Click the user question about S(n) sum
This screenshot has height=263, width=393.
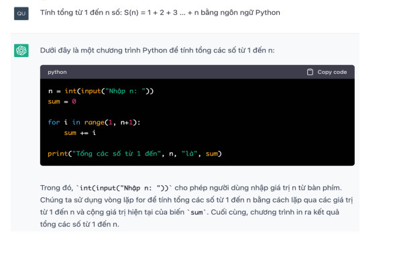pos(160,13)
